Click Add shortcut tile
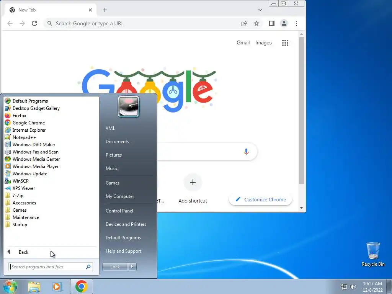 (193, 188)
